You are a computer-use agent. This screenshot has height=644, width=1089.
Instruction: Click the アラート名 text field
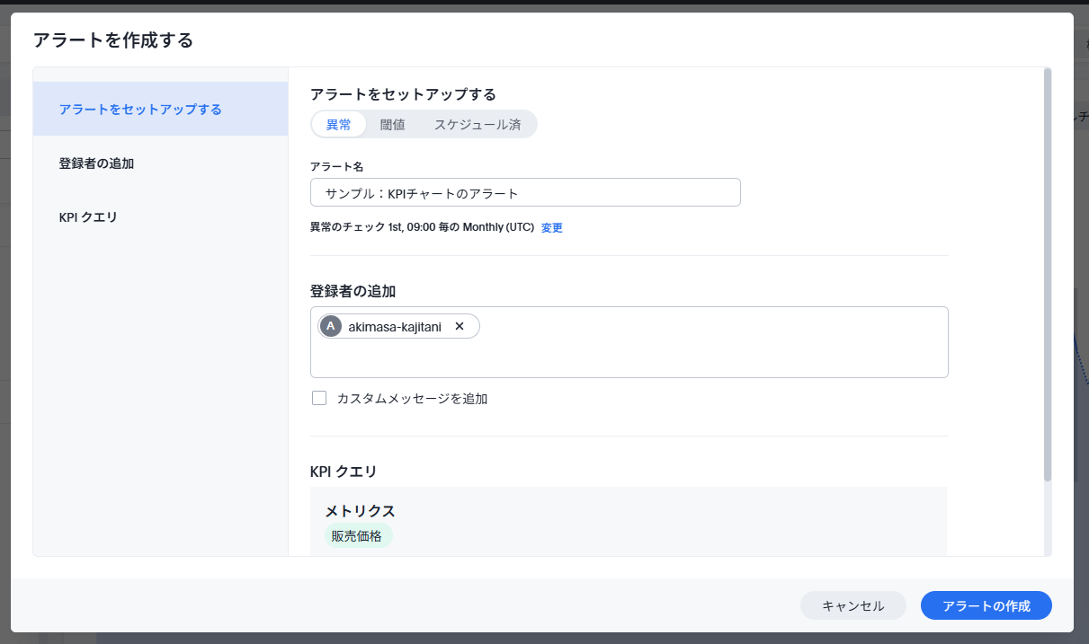525,192
